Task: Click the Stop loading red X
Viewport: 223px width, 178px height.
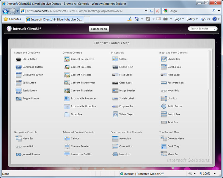Action: [x=157, y=11]
